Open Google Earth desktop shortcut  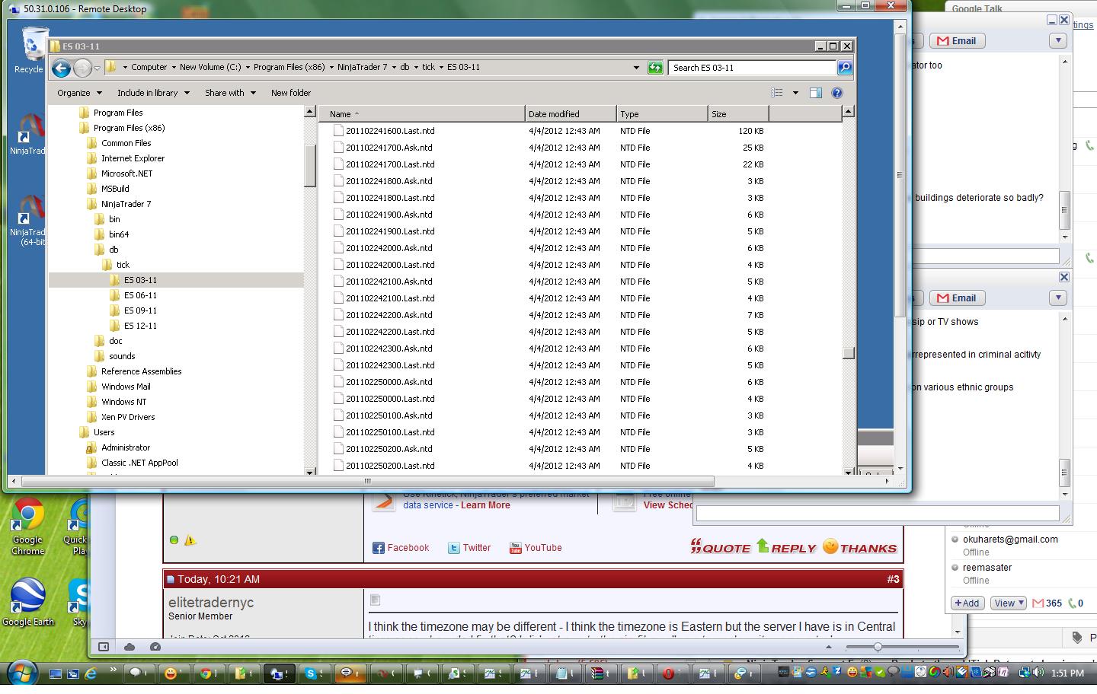(x=28, y=603)
